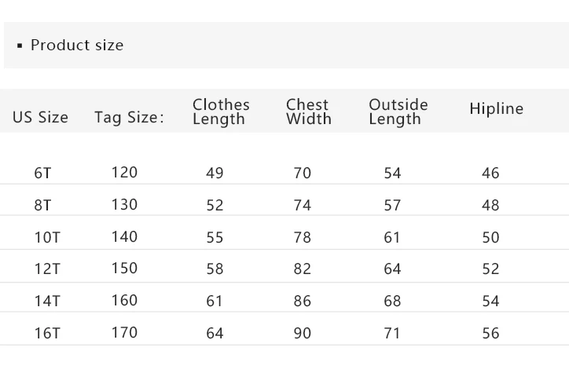Select the 6T US size cell
This screenshot has width=569, height=391.
coord(43,174)
